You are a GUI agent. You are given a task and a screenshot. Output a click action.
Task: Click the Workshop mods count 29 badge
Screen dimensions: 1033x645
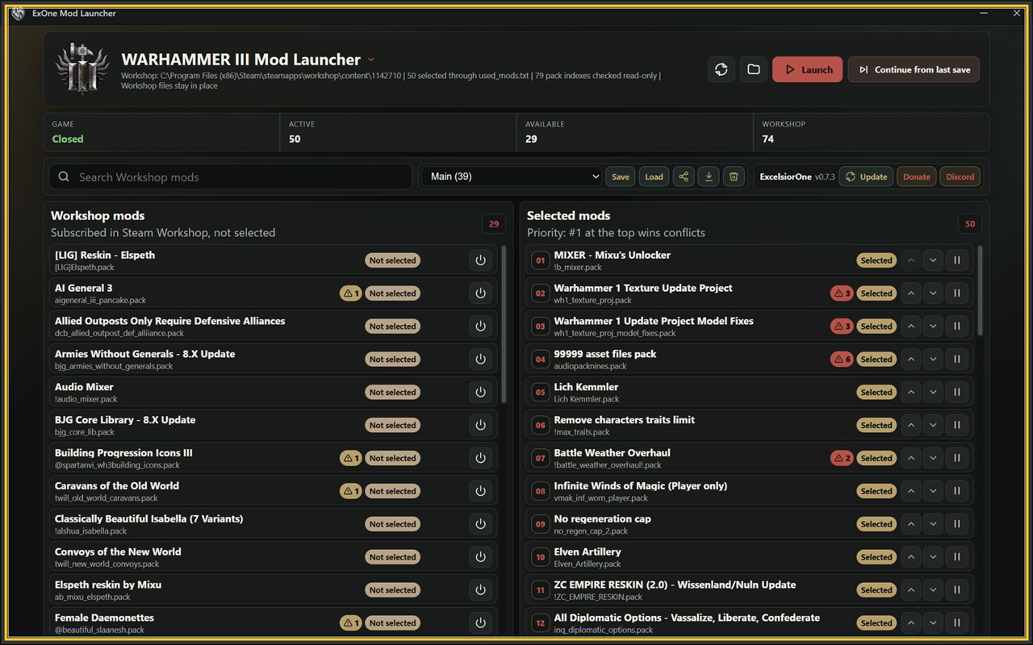(x=494, y=224)
